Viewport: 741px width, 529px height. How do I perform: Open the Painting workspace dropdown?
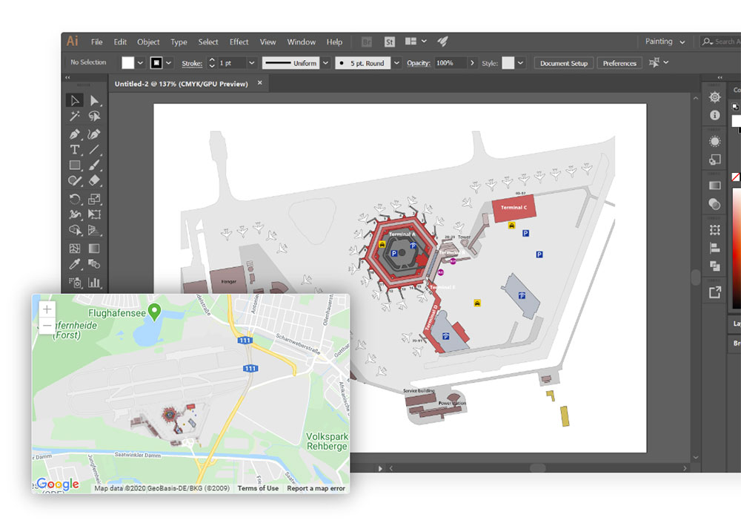pyautogui.click(x=665, y=42)
